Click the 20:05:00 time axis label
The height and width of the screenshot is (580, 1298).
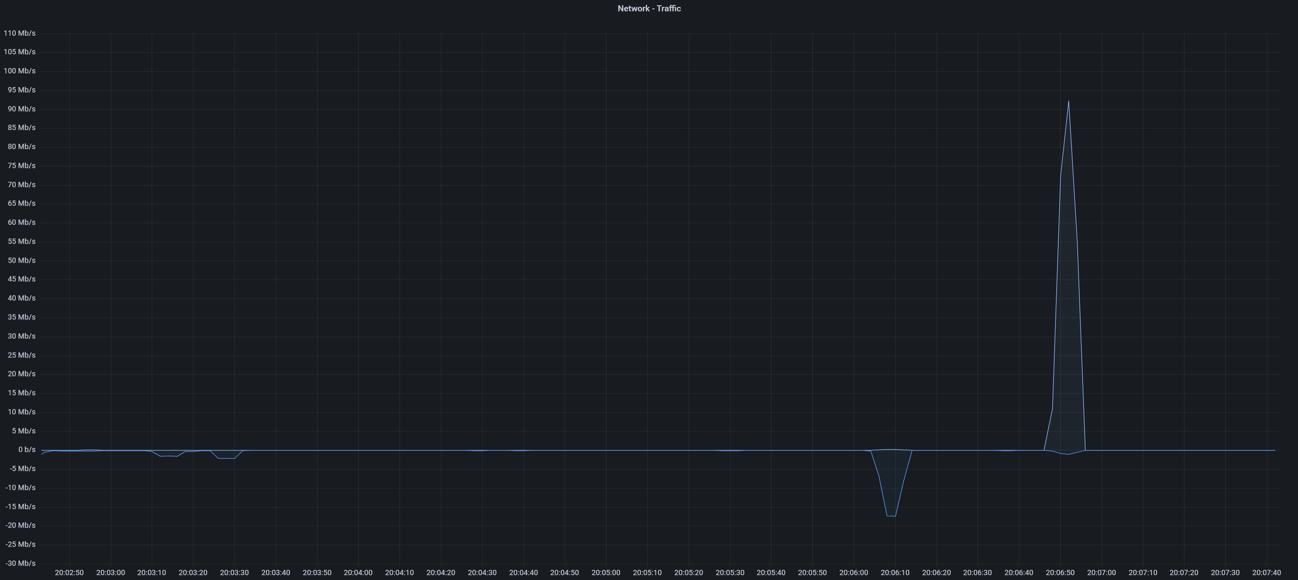coord(606,573)
